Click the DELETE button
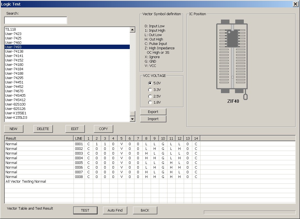The width and height of the screenshot is (300, 219). pos(43,129)
